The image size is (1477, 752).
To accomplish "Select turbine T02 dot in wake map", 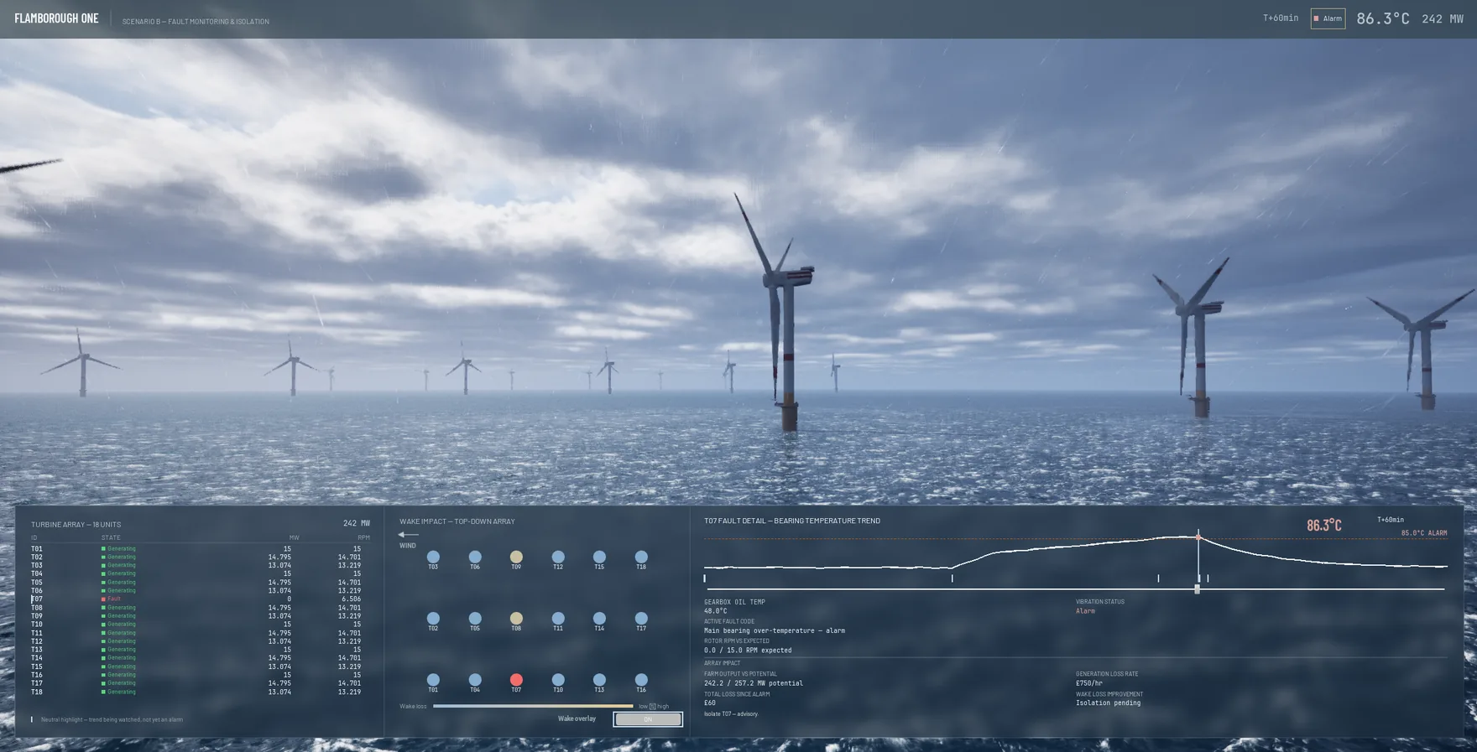I will point(433,619).
